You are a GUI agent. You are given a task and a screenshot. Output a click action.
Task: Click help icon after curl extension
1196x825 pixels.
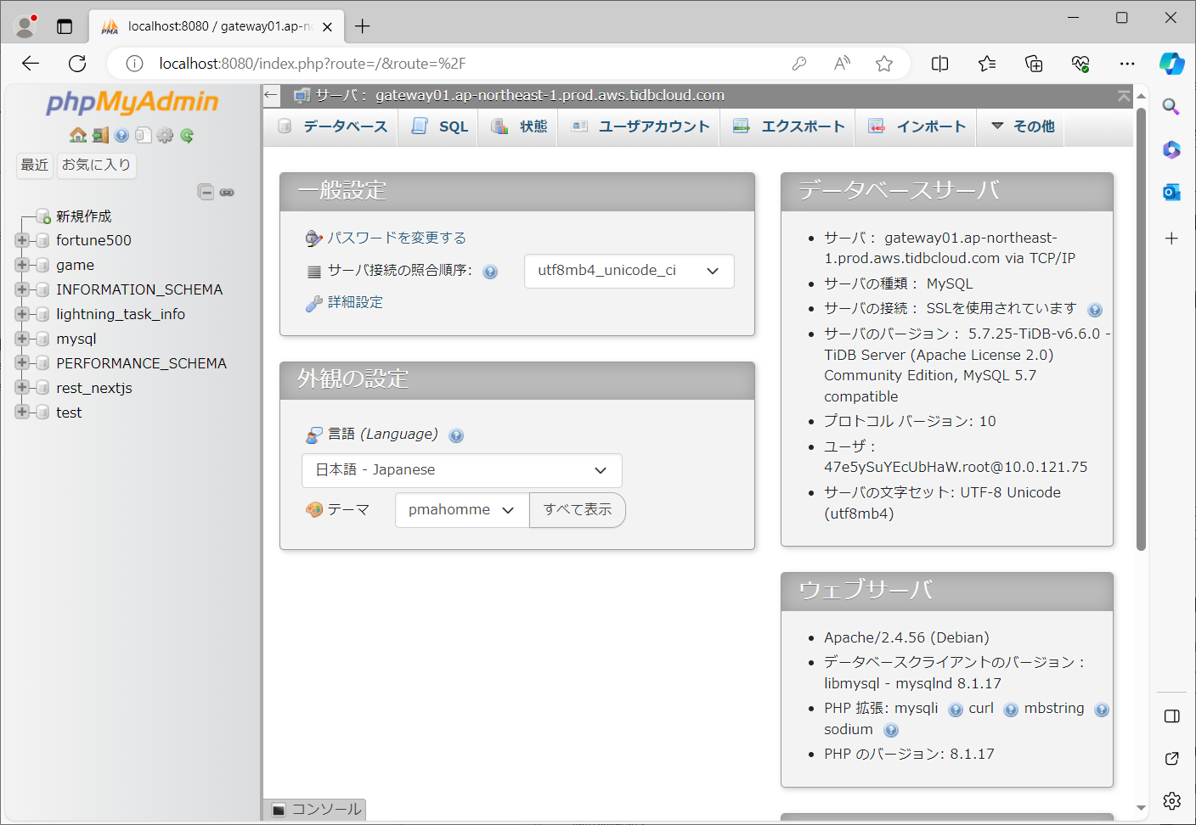point(1011,710)
